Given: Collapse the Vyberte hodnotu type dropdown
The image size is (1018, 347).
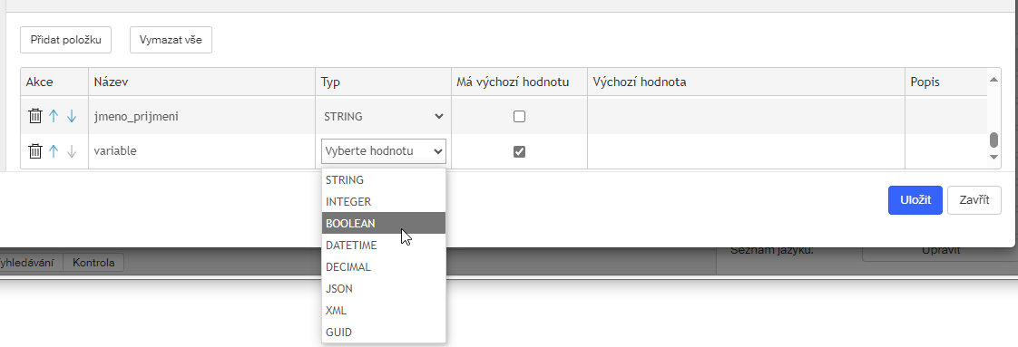Looking at the screenshot, I should tap(384, 151).
